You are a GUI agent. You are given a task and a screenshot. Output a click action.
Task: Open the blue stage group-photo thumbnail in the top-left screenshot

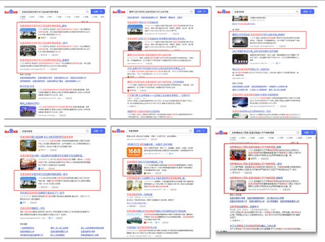[28, 111]
